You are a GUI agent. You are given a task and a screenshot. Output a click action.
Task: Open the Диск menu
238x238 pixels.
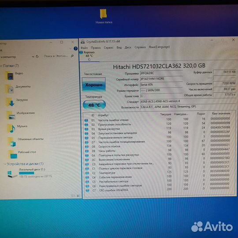pos(128,47)
